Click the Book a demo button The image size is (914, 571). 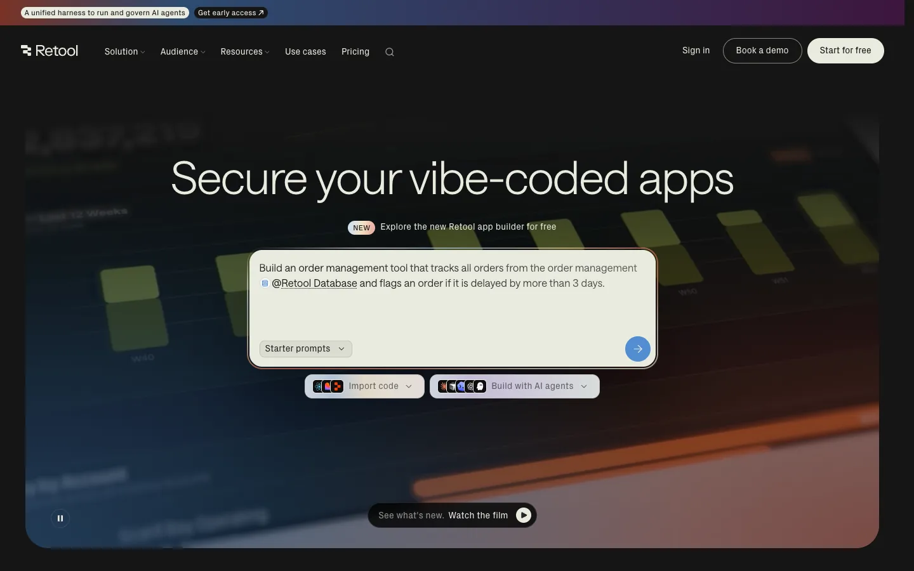tap(762, 51)
